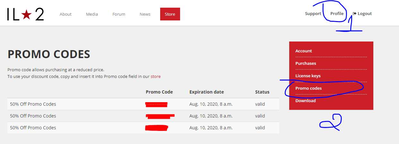Open the Support page
Viewport: 399px width, 144px height.
(x=313, y=14)
